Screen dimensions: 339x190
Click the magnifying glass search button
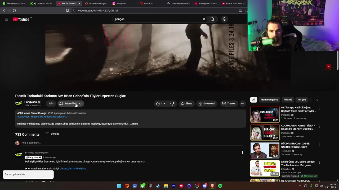pos(212,19)
